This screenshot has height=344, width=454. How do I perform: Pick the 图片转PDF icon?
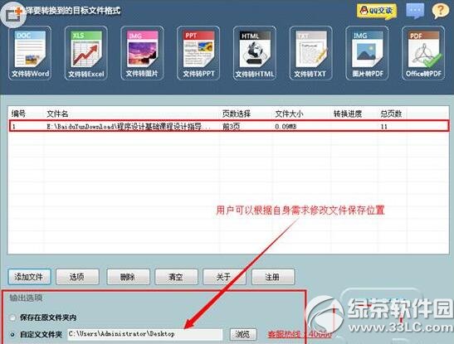[x=367, y=53]
